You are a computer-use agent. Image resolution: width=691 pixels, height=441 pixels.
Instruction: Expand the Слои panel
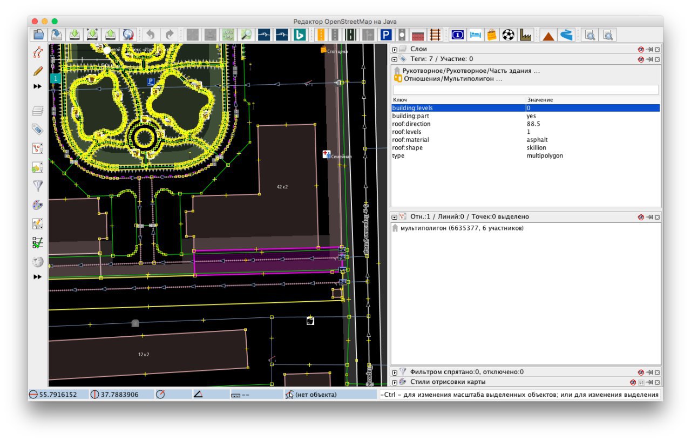(x=395, y=49)
